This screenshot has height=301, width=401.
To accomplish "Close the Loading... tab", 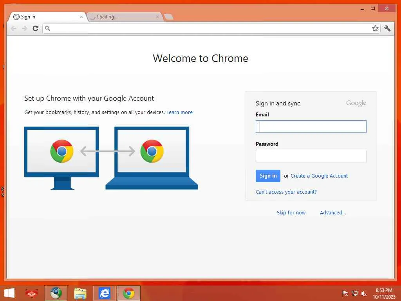I will click(x=157, y=17).
